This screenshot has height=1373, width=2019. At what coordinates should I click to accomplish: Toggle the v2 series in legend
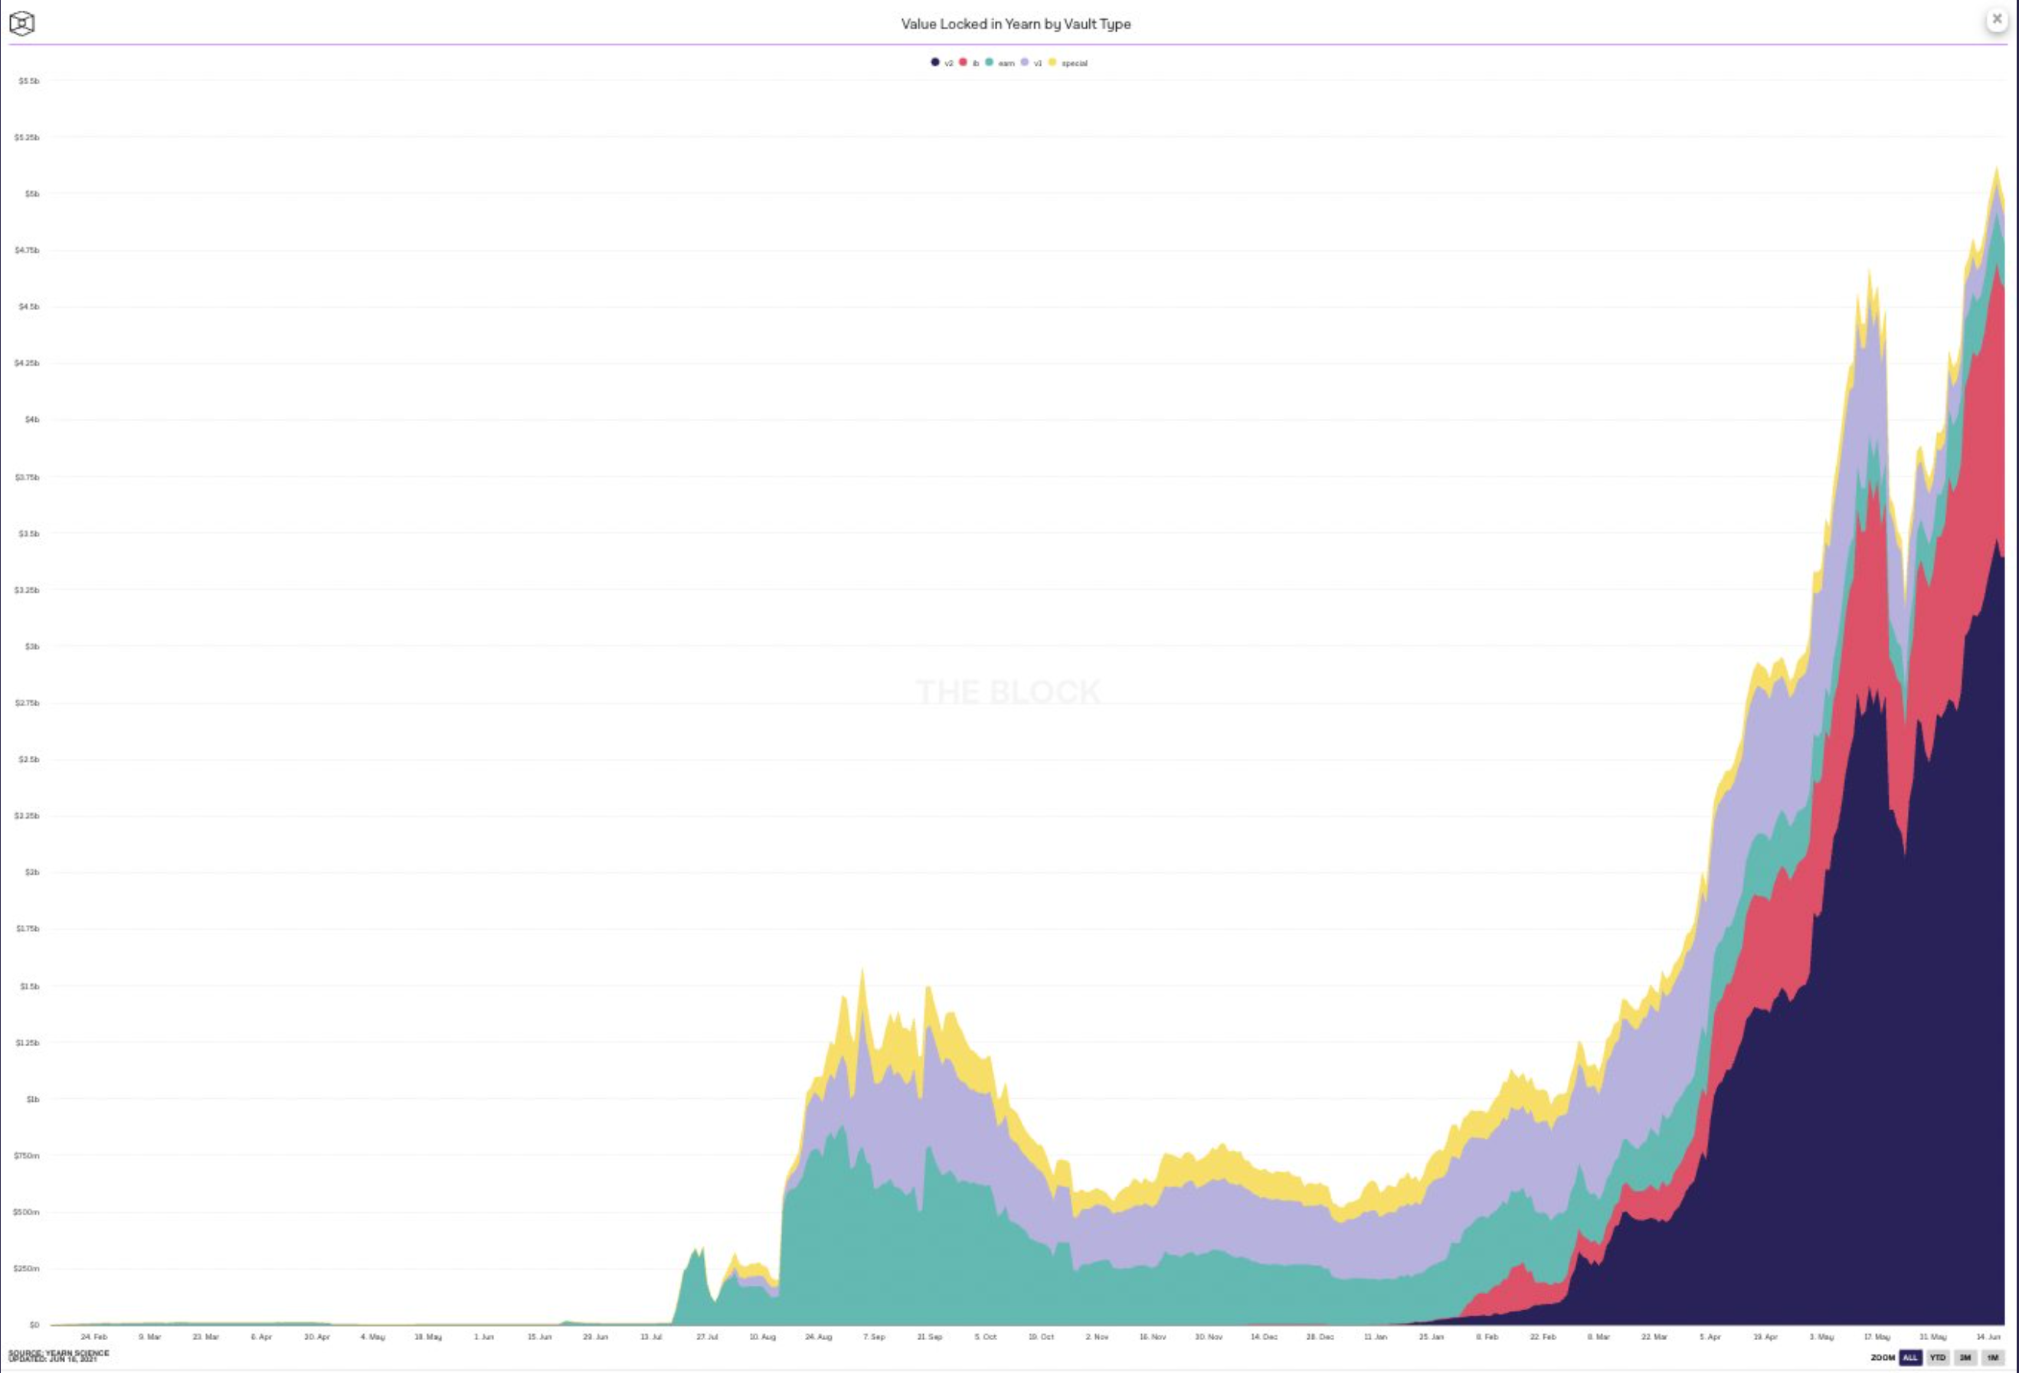942,63
